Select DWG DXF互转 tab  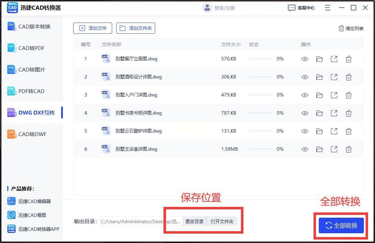point(32,113)
